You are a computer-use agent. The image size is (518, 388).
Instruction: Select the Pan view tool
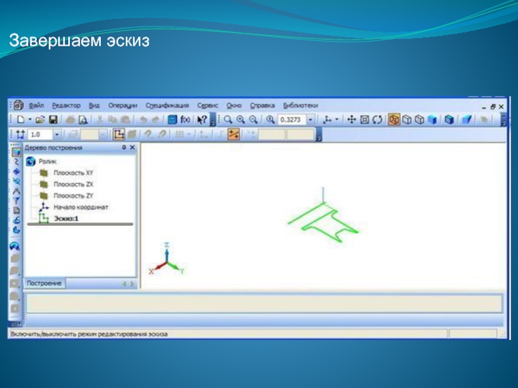click(x=352, y=120)
